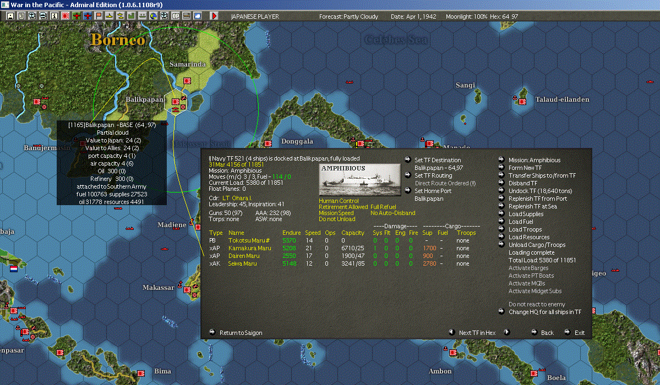Select Replenish TF from Port

[x=537, y=199]
